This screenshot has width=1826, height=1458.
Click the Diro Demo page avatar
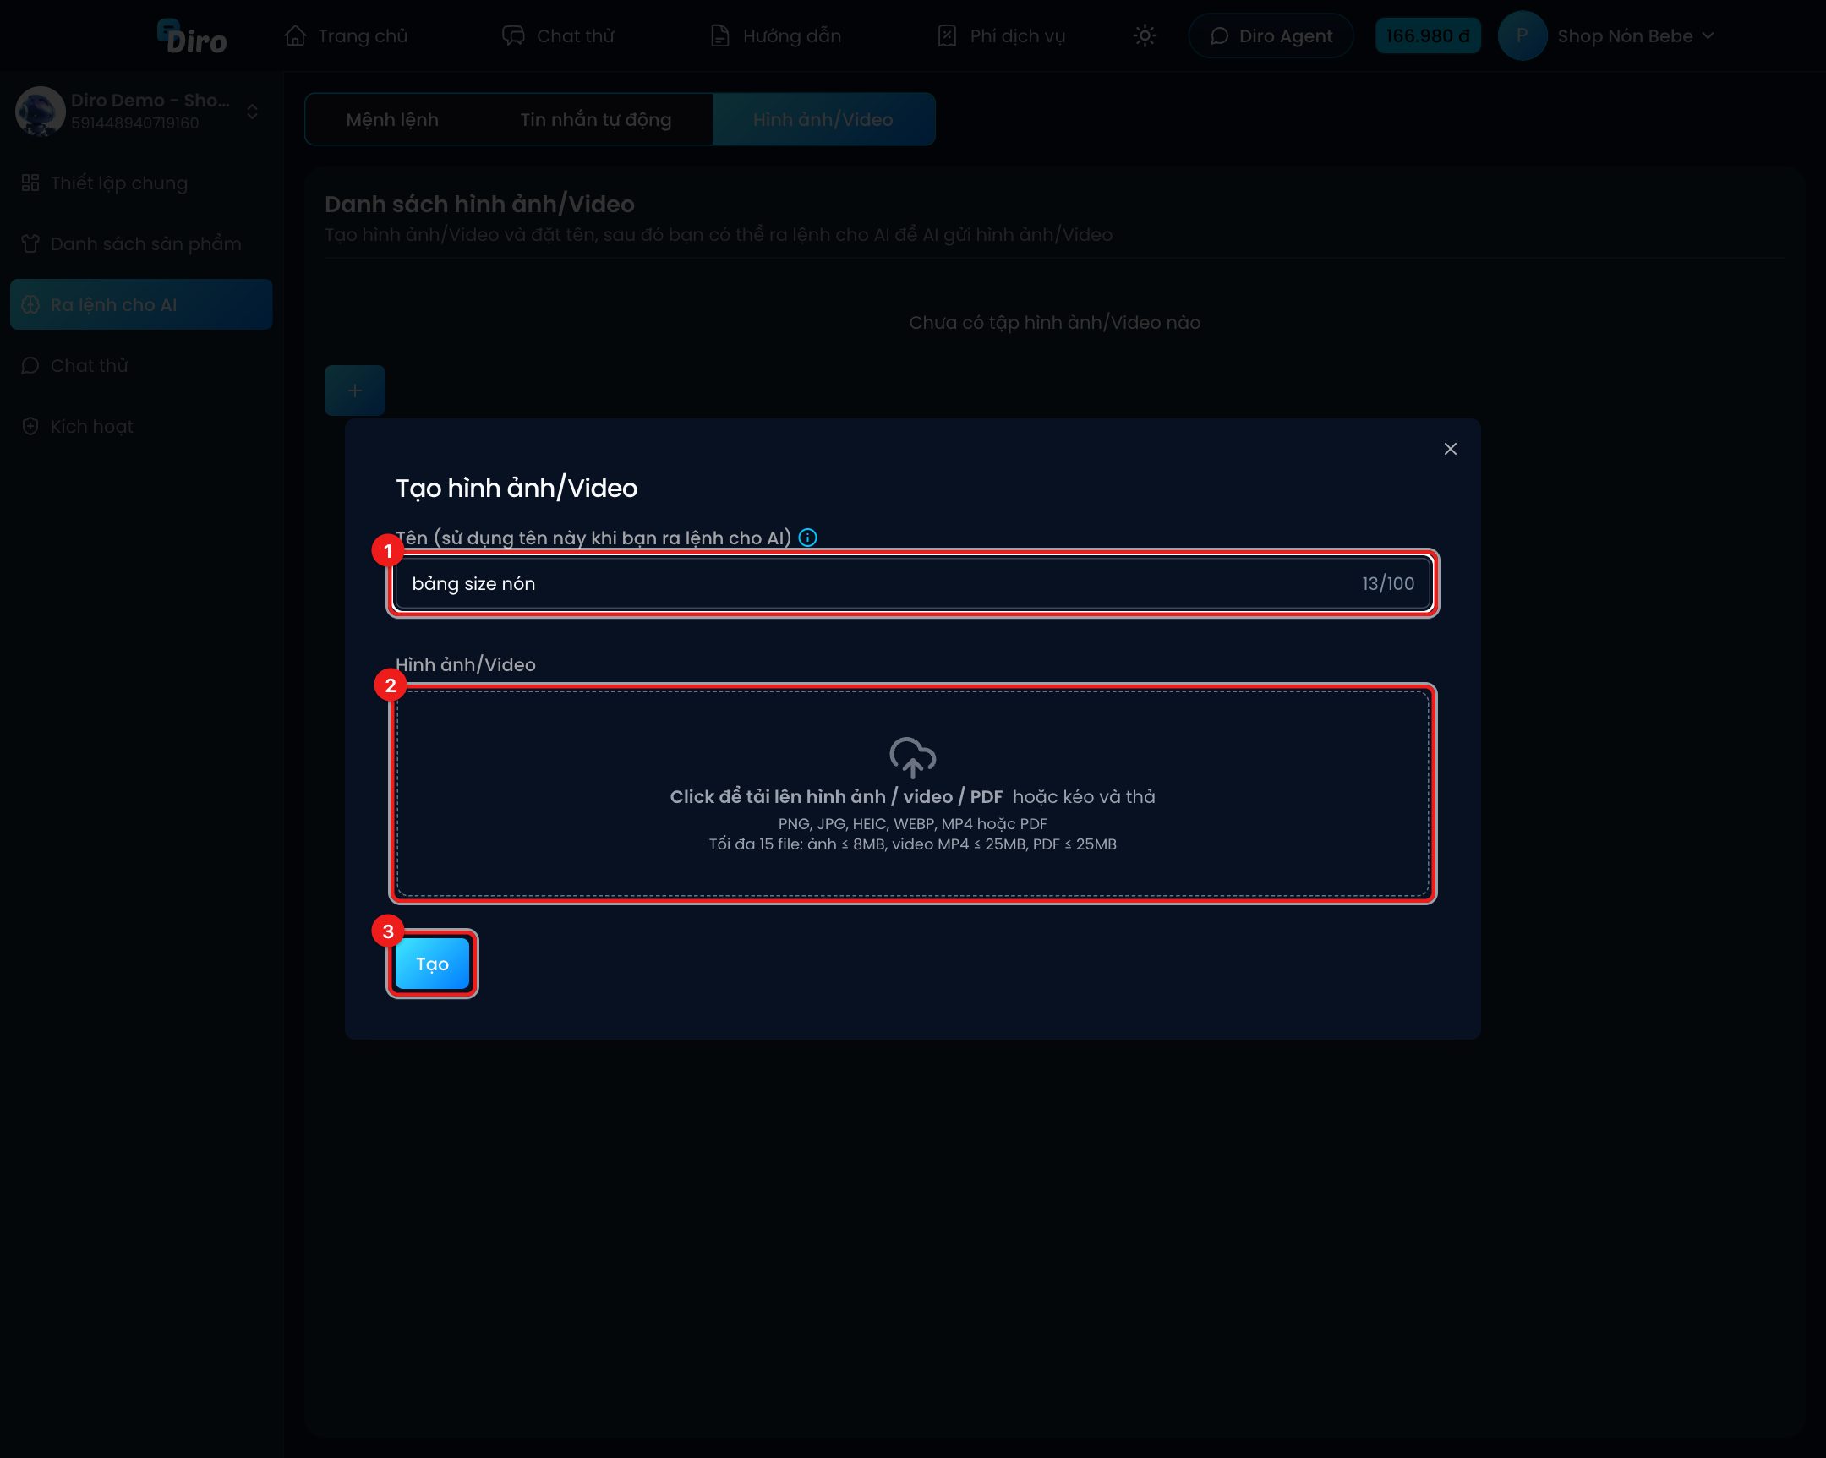pos(41,111)
